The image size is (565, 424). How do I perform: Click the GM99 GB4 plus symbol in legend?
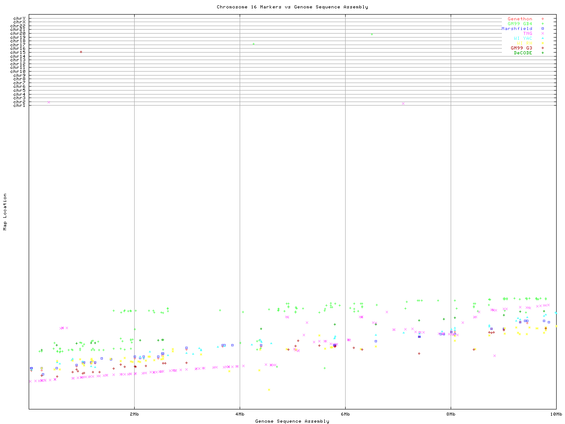pos(542,24)
